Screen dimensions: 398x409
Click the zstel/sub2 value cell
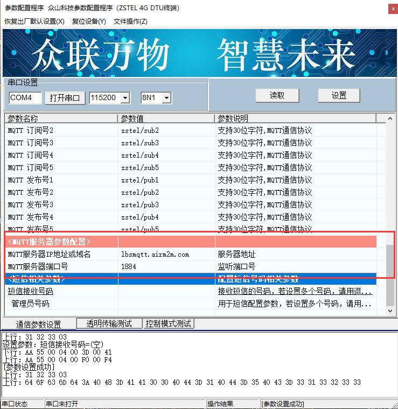166,130
